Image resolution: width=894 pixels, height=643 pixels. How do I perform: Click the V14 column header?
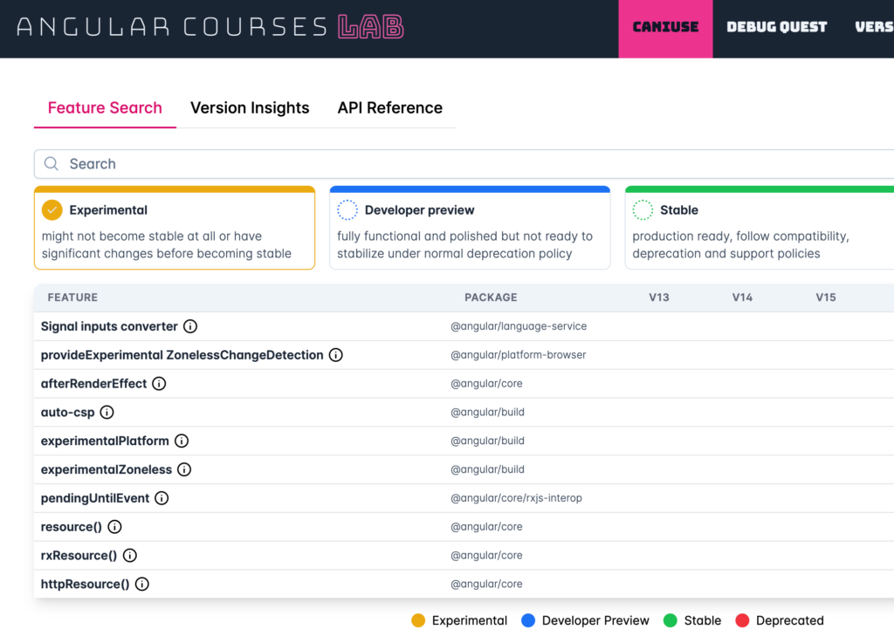[x=742, y=298]
